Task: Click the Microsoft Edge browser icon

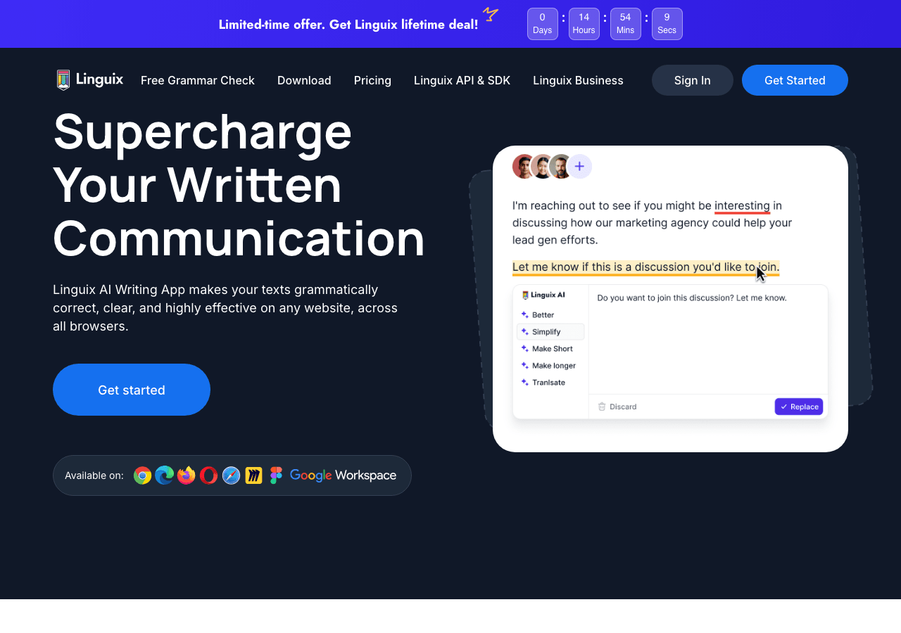Action: point(165,475)
